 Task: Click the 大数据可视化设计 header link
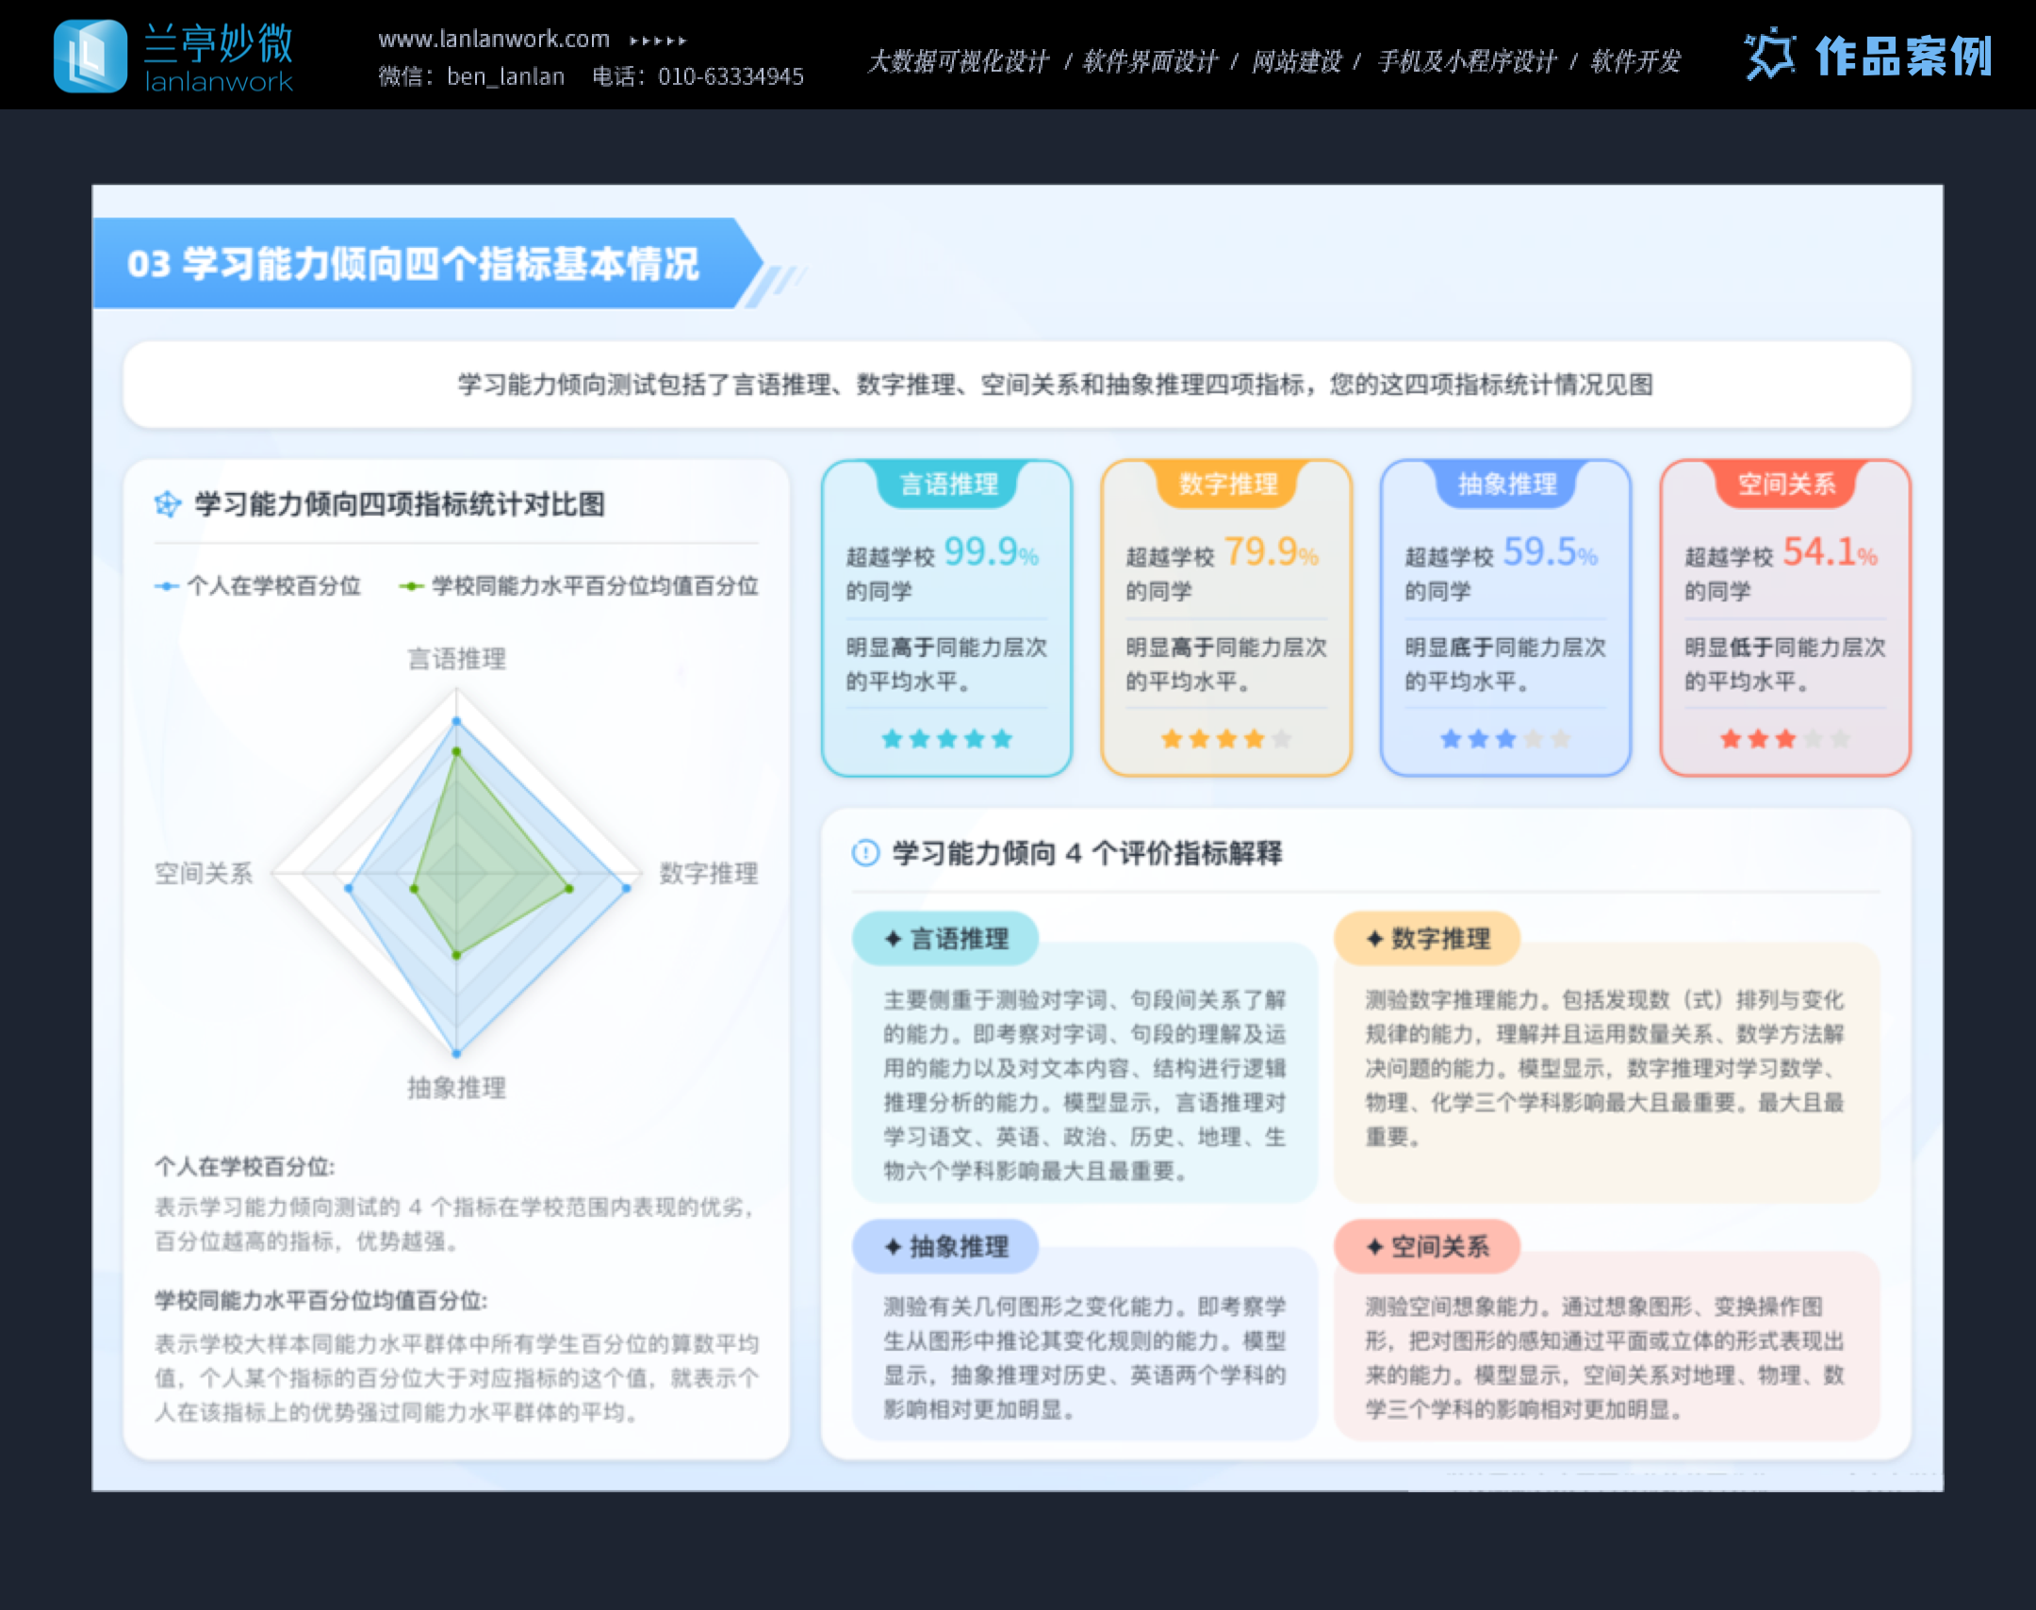point(958,62)
